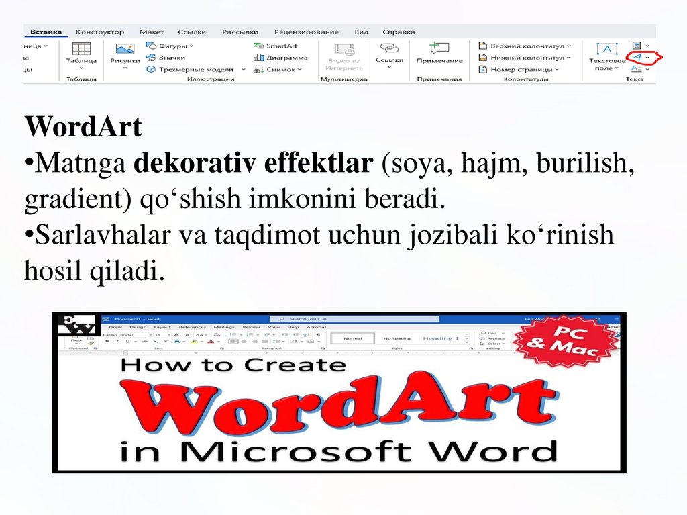Click the Таблицы group label

tap(81, 79)
